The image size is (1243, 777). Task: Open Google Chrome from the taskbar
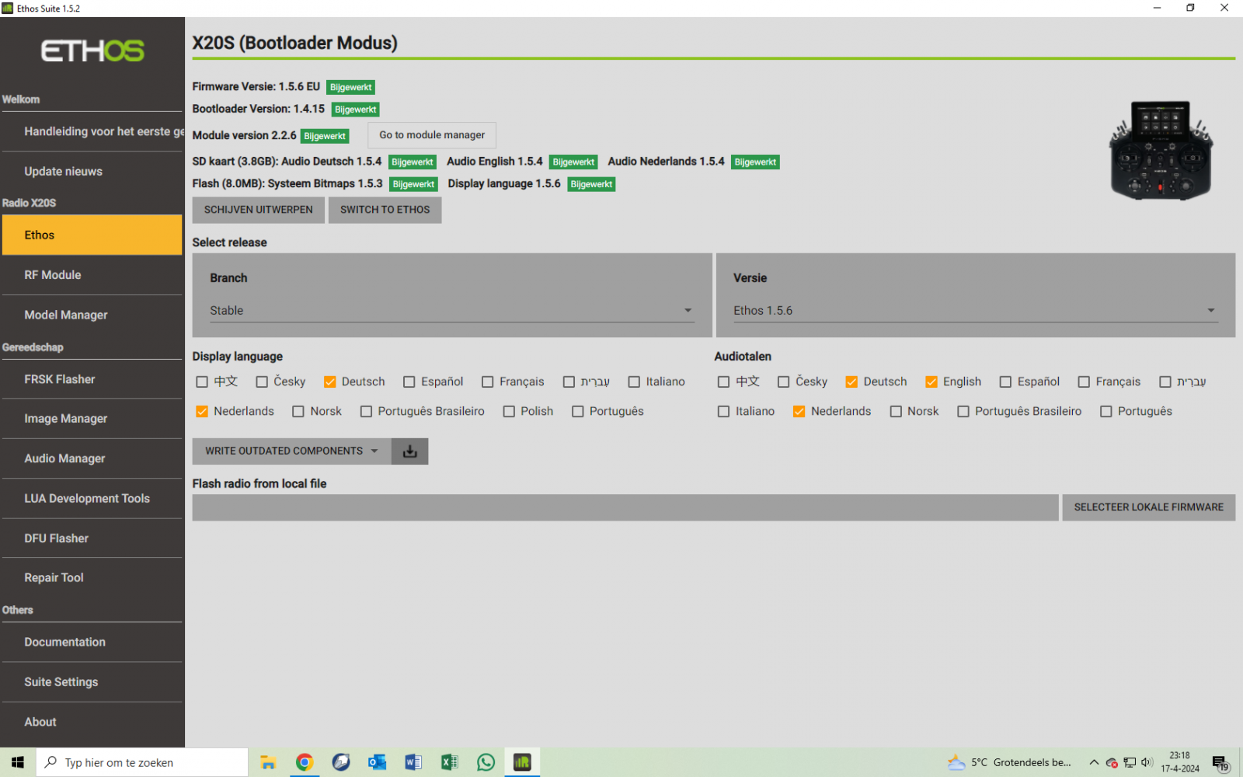coord(305,762)
